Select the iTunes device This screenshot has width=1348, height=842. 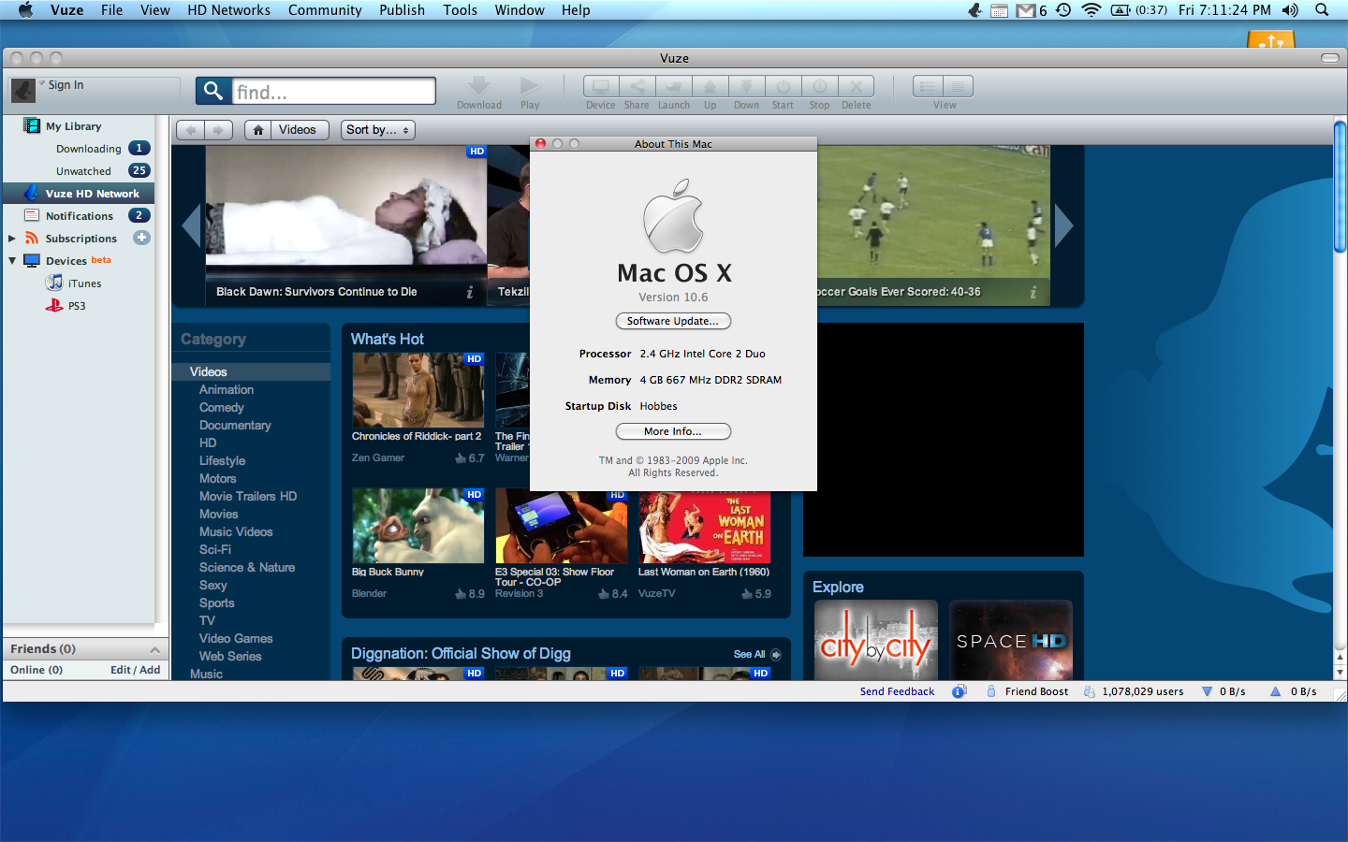tap(84, 283)
